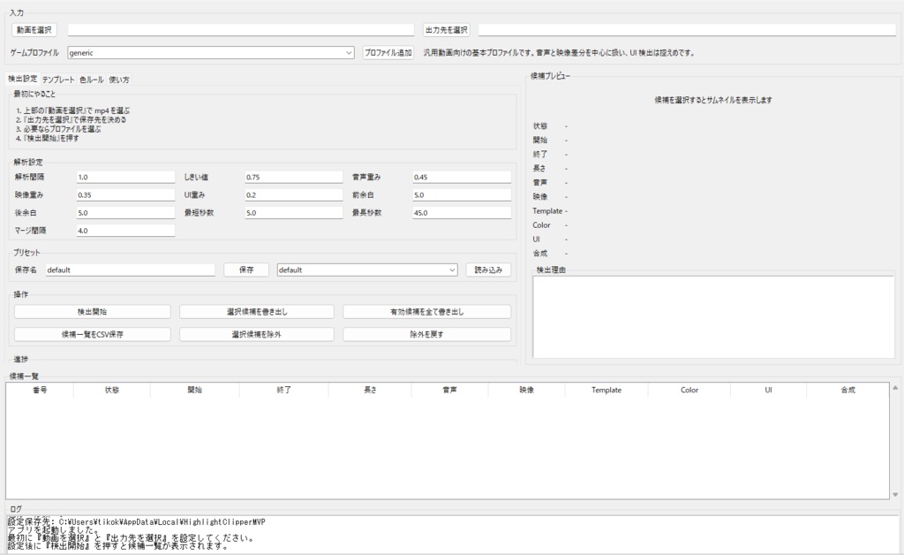Focus the 後余白 field showing 5.0

(125, 213)
